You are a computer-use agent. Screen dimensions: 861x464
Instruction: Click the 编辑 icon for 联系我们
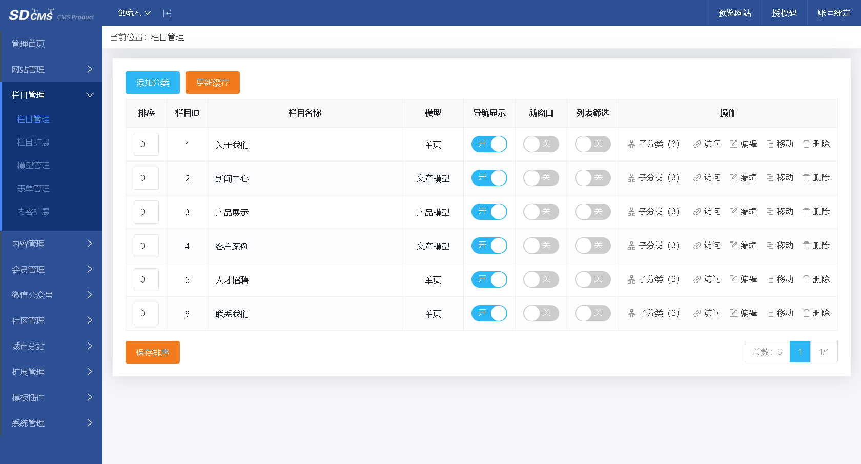743,313
